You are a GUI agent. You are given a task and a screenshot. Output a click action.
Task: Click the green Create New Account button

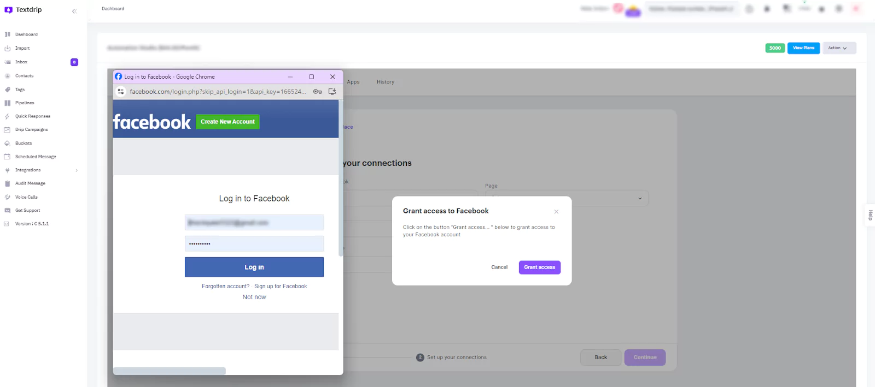pos(227,122)
